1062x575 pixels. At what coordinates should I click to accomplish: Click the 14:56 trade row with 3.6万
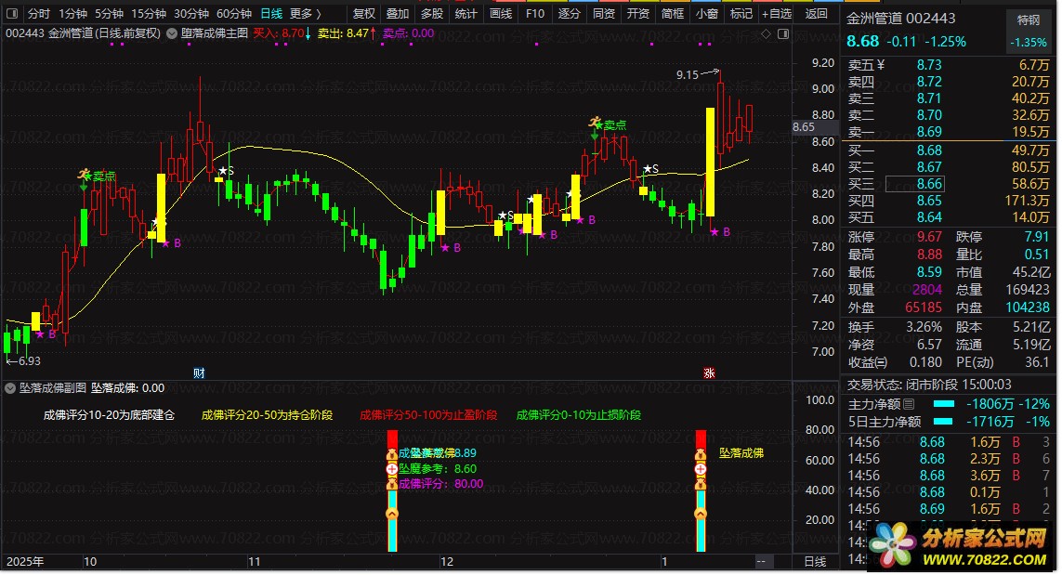coord(949,476)
